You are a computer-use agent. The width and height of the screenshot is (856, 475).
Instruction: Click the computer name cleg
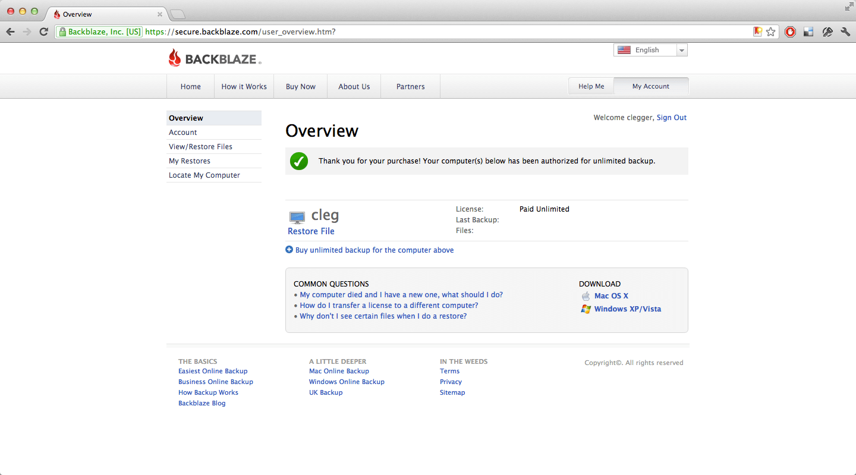point(325,215)
